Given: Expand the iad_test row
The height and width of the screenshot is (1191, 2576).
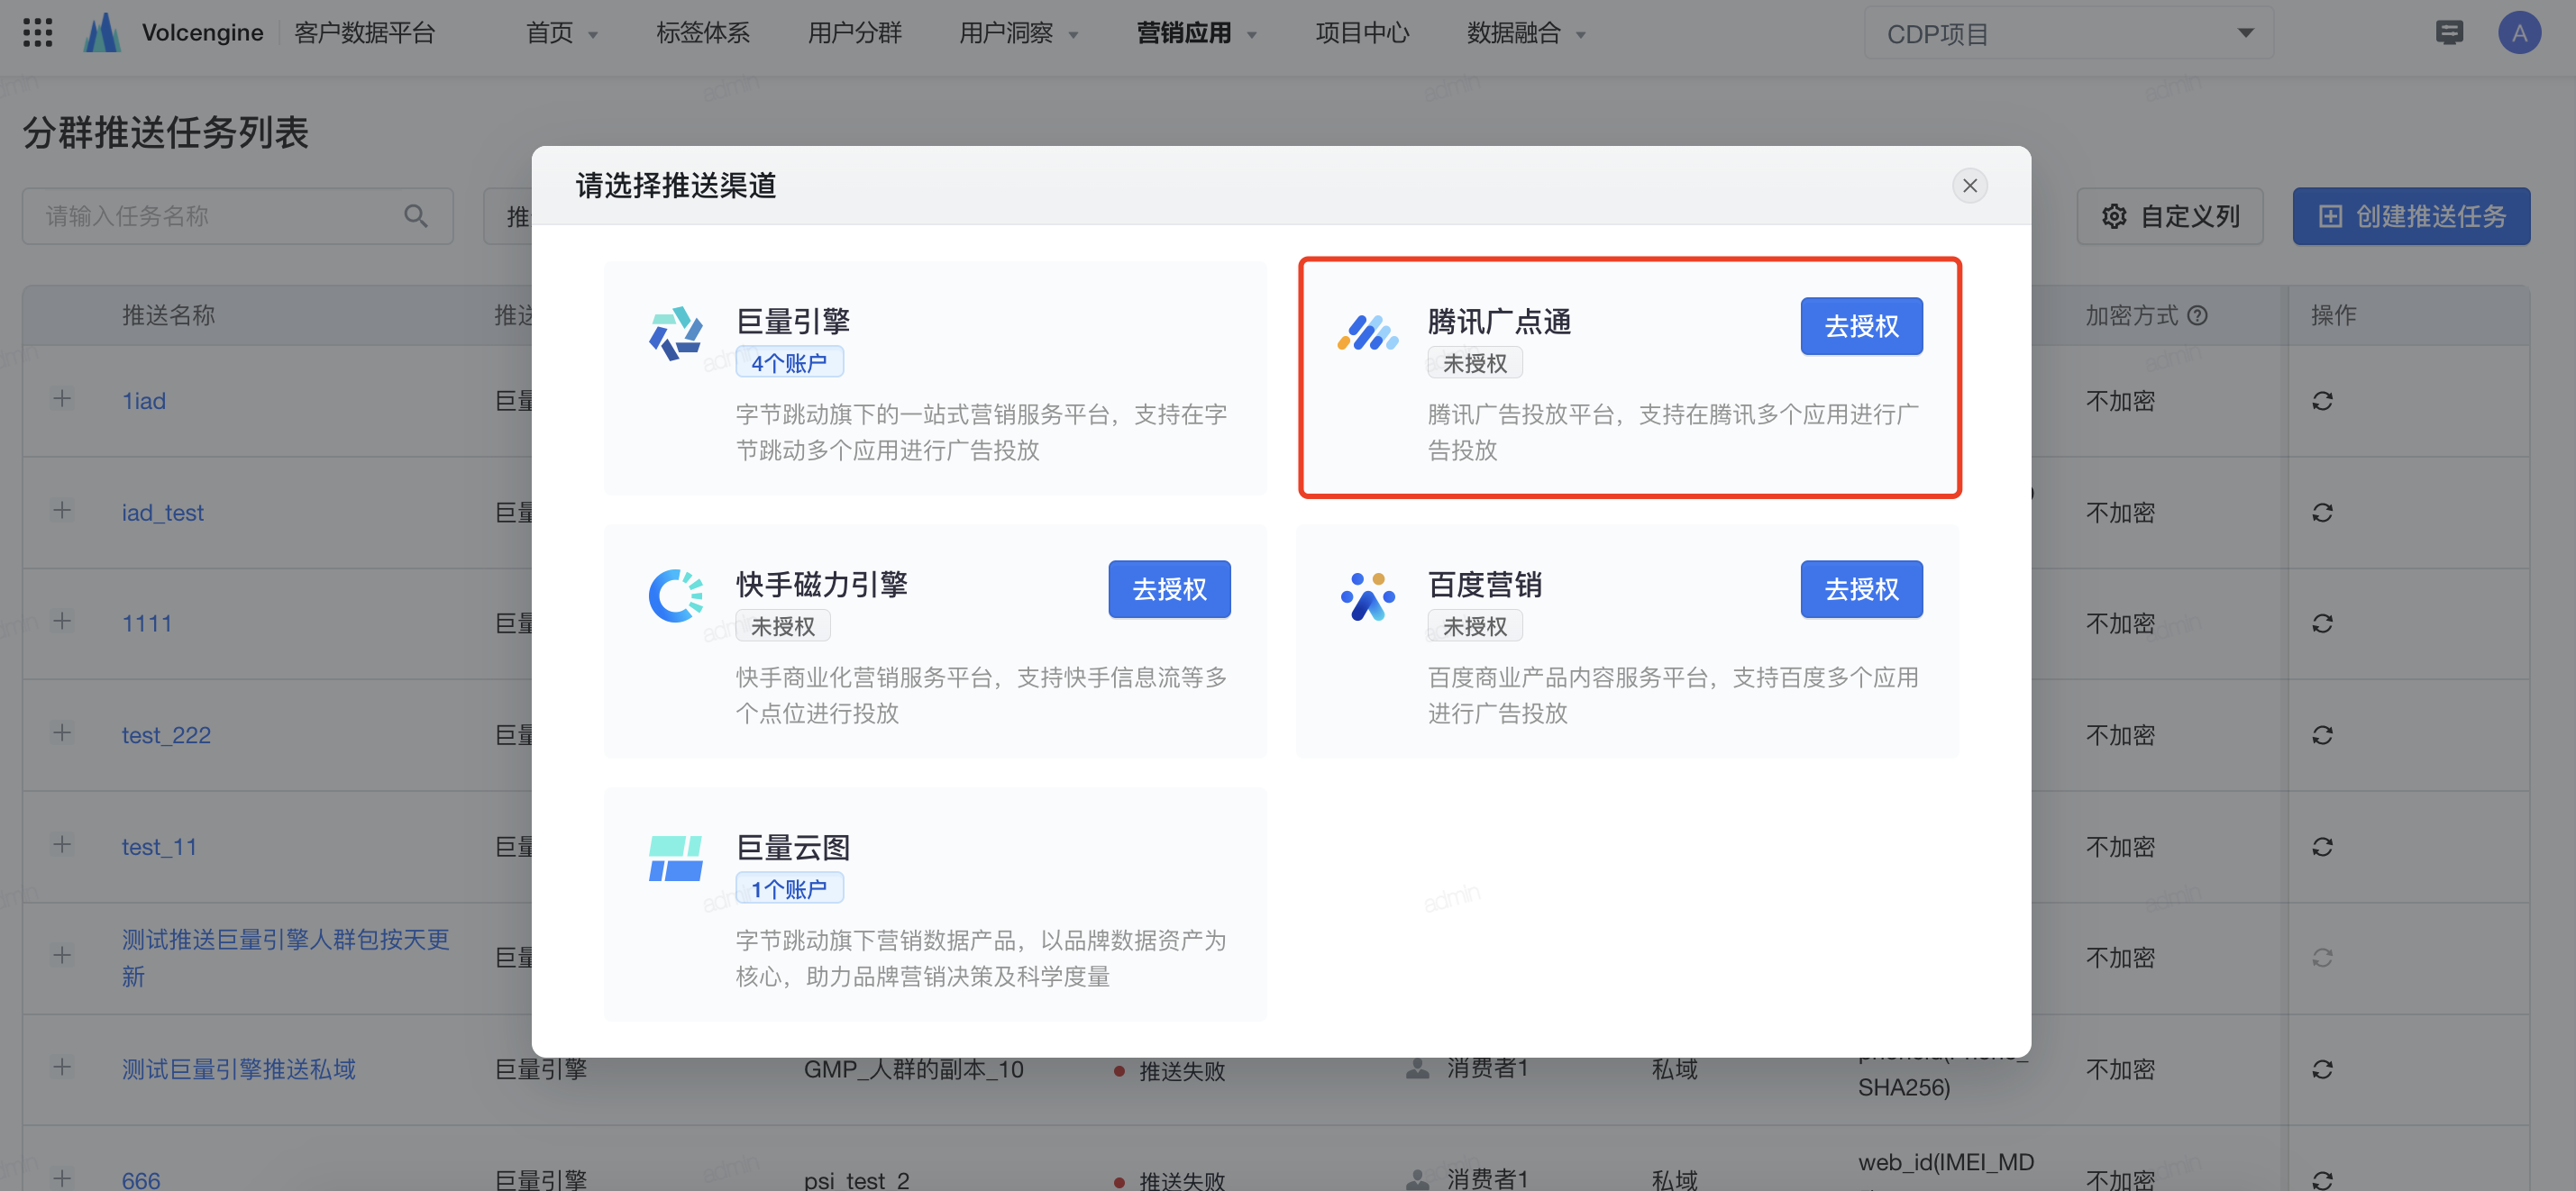Looking at the screenshot, I should pyautogui.click(x=62, y=512).
